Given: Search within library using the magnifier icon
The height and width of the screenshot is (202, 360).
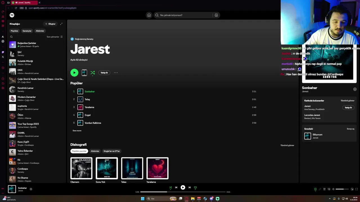Looking at the screenshot, I should [11, 37].
